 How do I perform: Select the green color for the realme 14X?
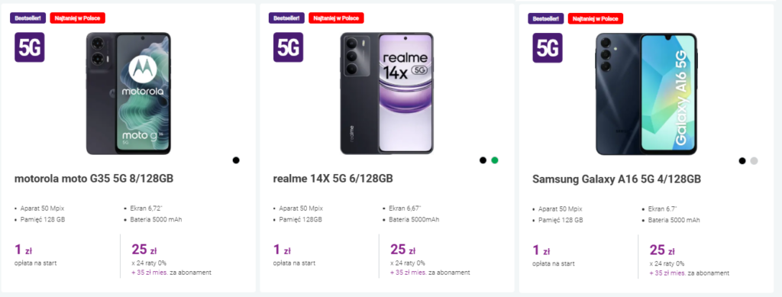495,160
